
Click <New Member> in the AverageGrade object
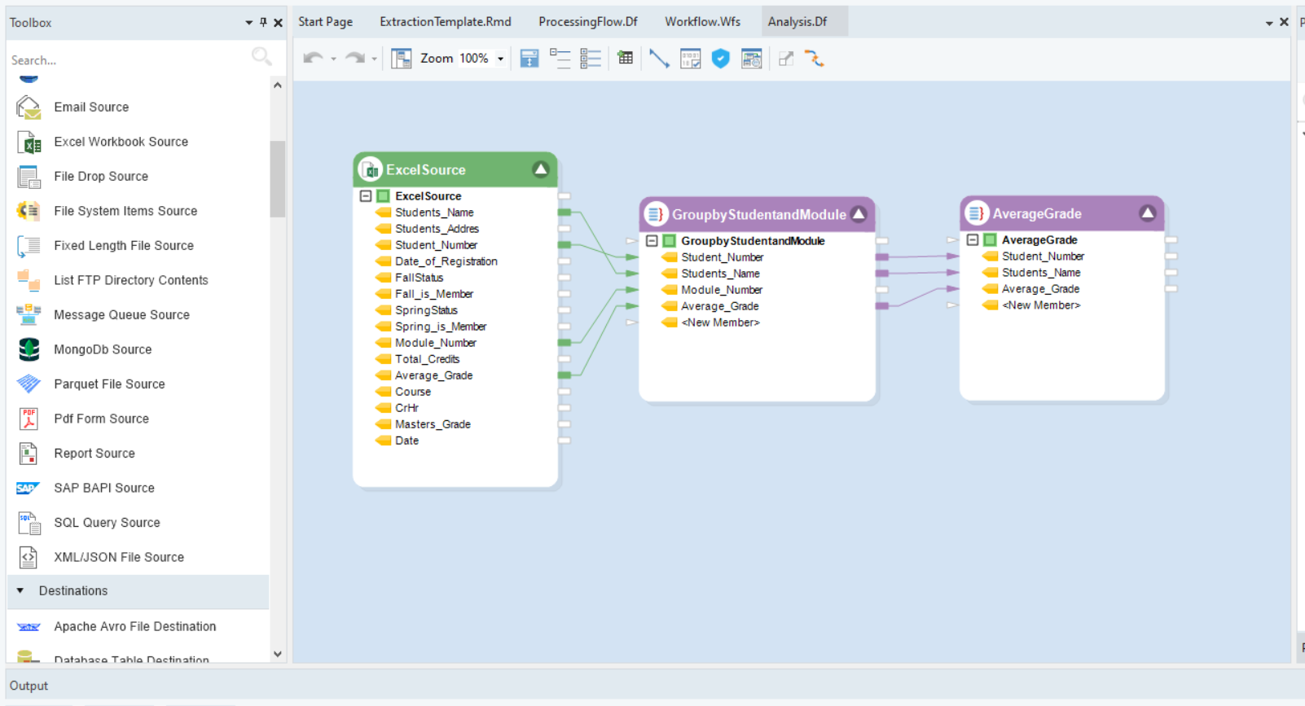(x=1040, y=305)
